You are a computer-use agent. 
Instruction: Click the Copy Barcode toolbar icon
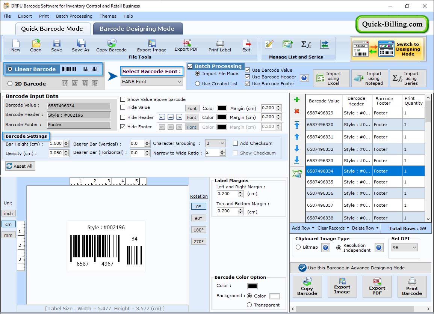(111, 46)
